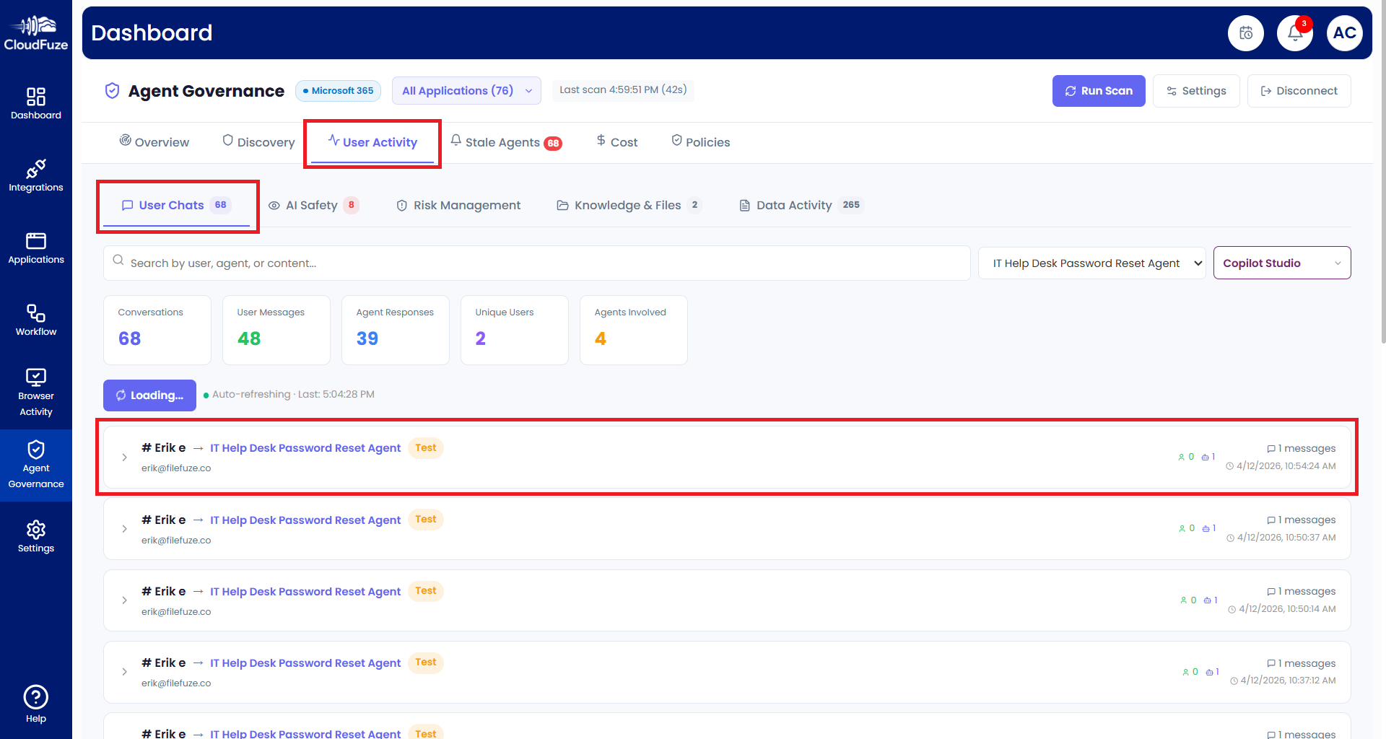The image size is (1386, 739).
Task: Select the Knowledge & Files sub-tab
Action: 629,205
